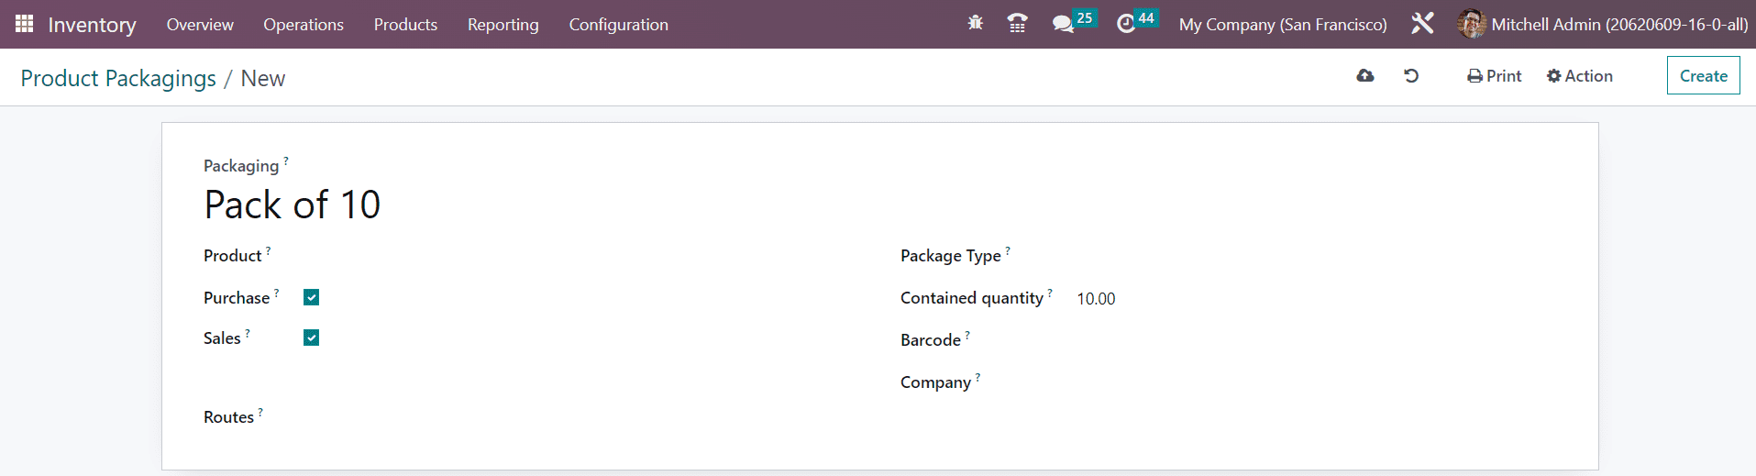The image size is (1756, 476).
Task: Open the Mitchell Admin user menu
Action: (x=1603, y=24)
